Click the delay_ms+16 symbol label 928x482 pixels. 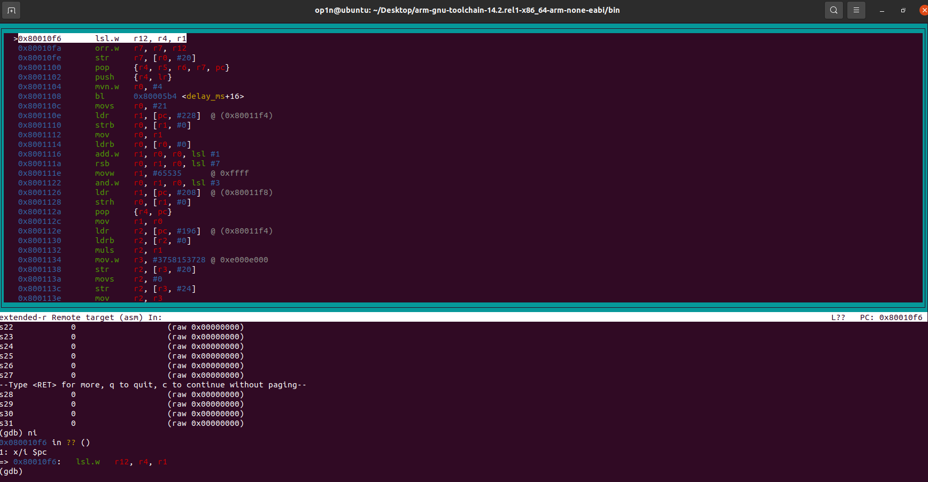pyautogui.click(x=213, y=96)
